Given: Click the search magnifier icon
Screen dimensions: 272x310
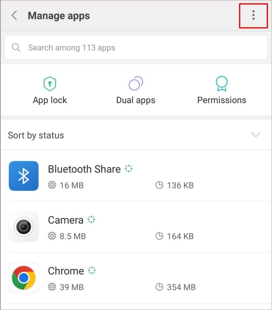Looking at the screenshot, I should tap(16, 47).
